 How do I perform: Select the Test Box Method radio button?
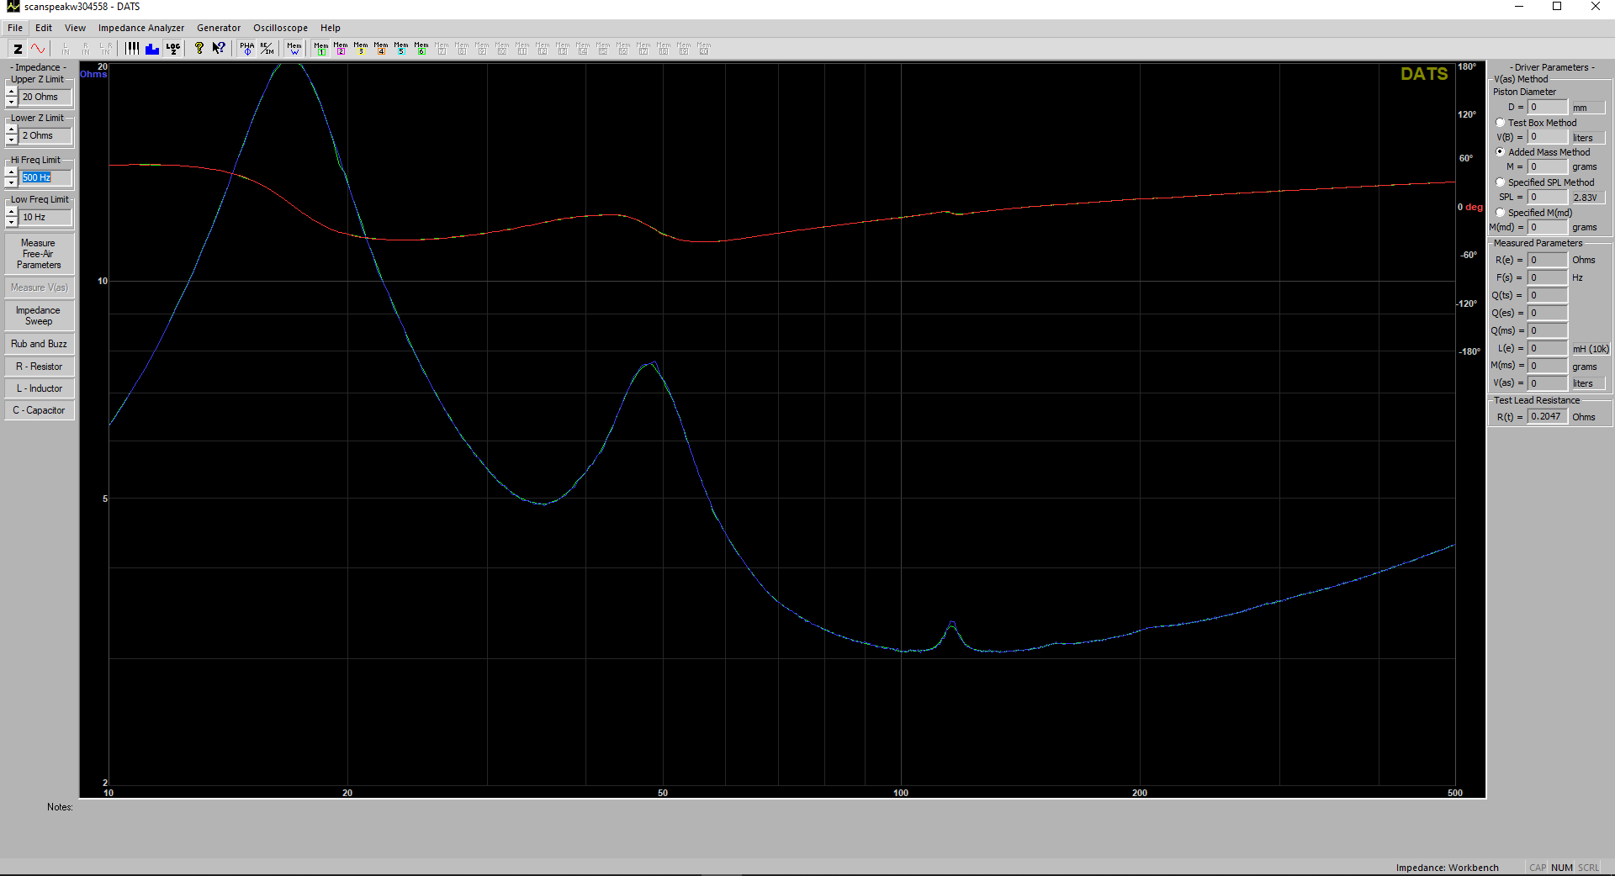coord(1500,123)
